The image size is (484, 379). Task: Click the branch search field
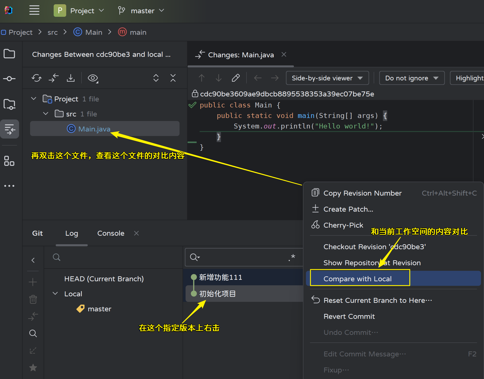pyautogui.click(x=113, y=257)
